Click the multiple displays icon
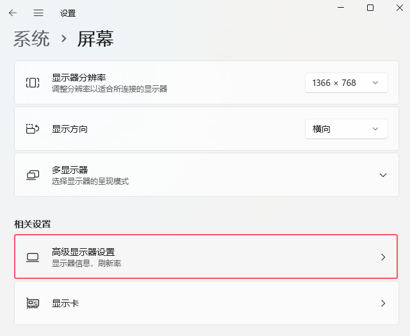This screenshot has height=336, width=410. [x=33, y=175]
